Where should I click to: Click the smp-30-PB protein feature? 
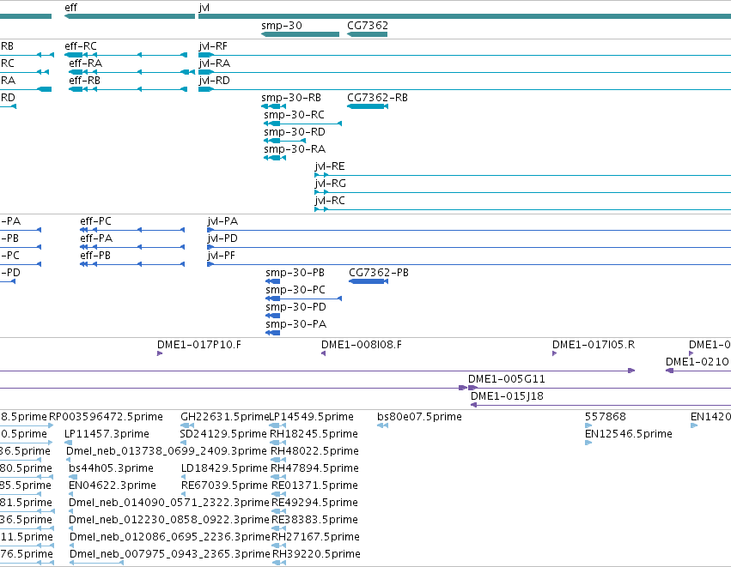coord(272,281)
